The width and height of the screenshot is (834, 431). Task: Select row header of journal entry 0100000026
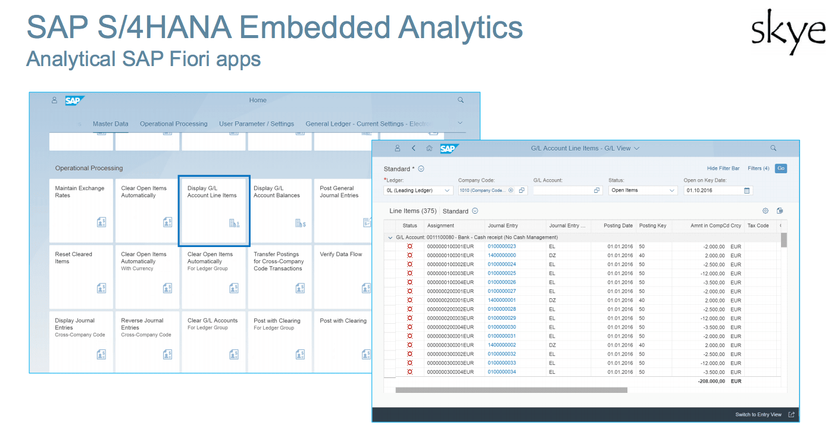[389, 282]
